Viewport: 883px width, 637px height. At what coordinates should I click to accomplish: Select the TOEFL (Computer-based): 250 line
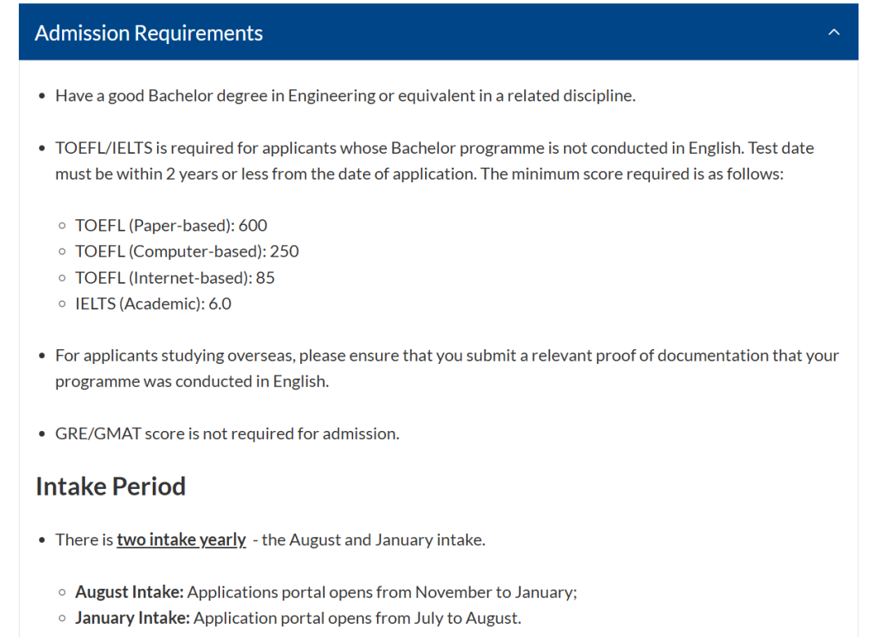[x=187, y=251]
